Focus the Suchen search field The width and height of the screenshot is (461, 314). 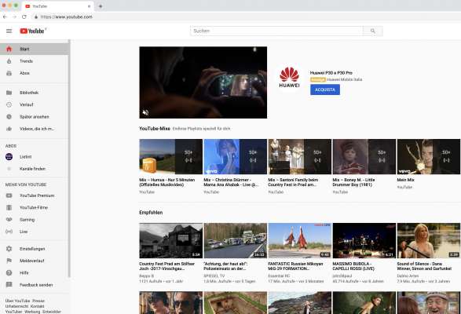tap(276, 31)
